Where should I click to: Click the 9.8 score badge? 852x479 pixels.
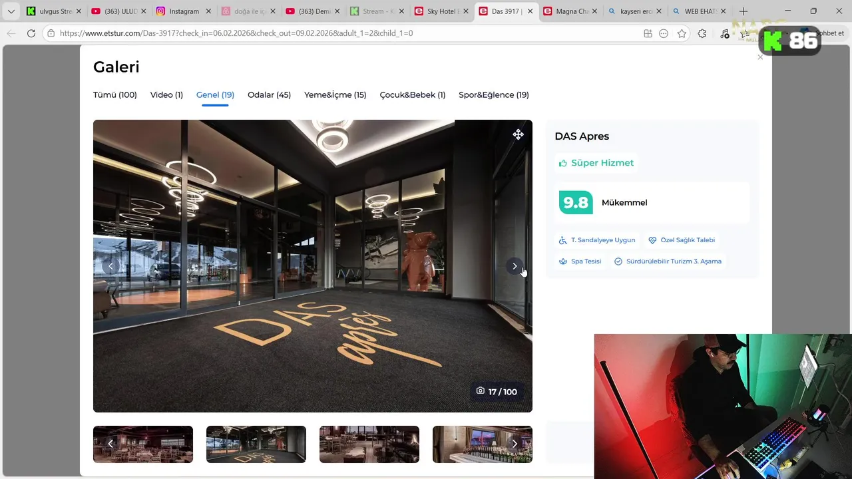click(x=576, y=203)
